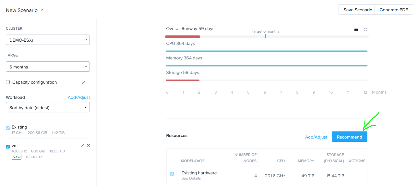Click the 201.6 GHz CPU value
Viewport: 418px width, 186px height.
[x=274, y=176]
